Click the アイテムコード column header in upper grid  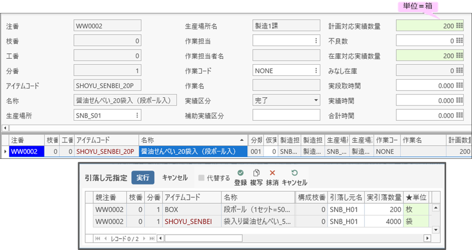click(x=107, y=140)
